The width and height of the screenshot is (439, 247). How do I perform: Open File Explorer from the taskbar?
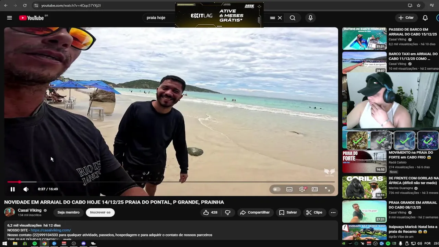[x=15, y=244]
